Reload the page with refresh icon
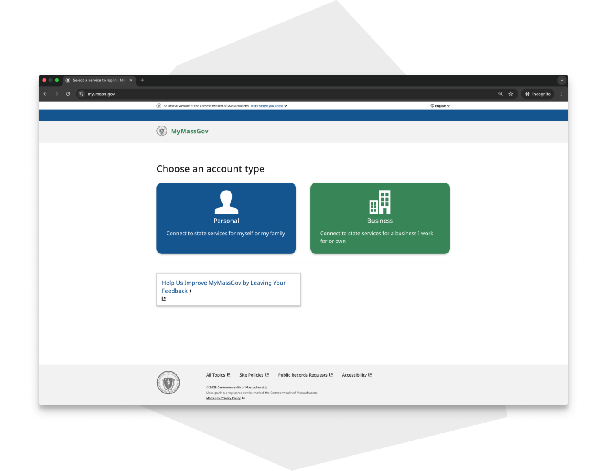607x471 pixels. pos(68,94)
